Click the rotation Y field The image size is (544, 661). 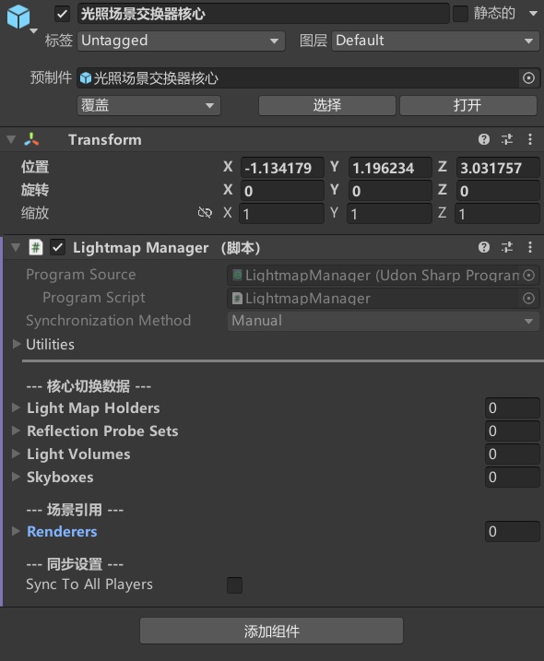(x=390, y=191)
